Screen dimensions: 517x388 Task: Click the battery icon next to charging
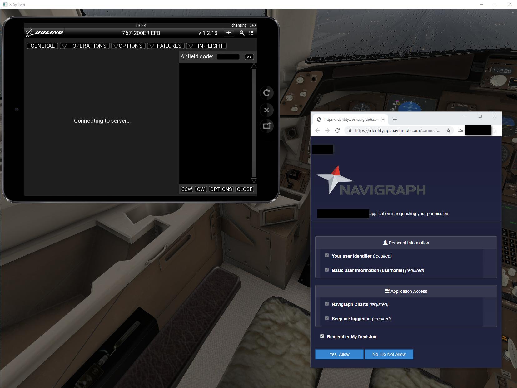(253, 25)
